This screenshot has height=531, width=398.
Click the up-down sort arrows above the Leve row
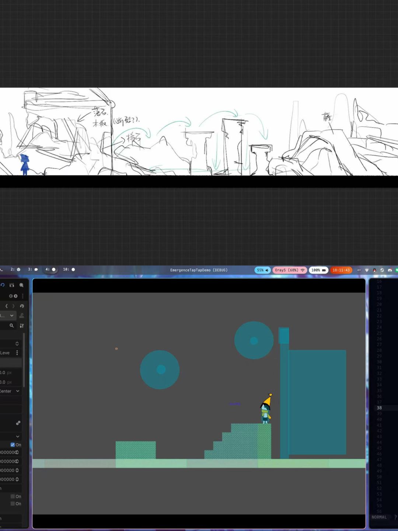17,344
